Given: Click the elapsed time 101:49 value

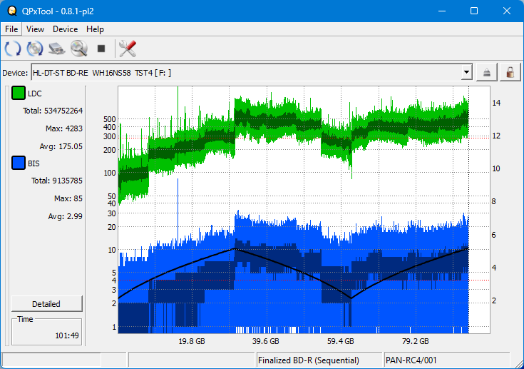Looking at the screenshot, I should coord(67,335).
